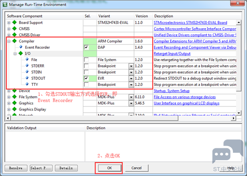Image resolution: width=247 pixels, height=176 pixels.
Task: Click the Version column header
Action: 143,16
